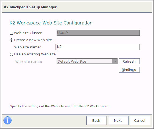Click the Refresh button
The width and height of the screenshot is (154, 129).
tap(129, 61)
